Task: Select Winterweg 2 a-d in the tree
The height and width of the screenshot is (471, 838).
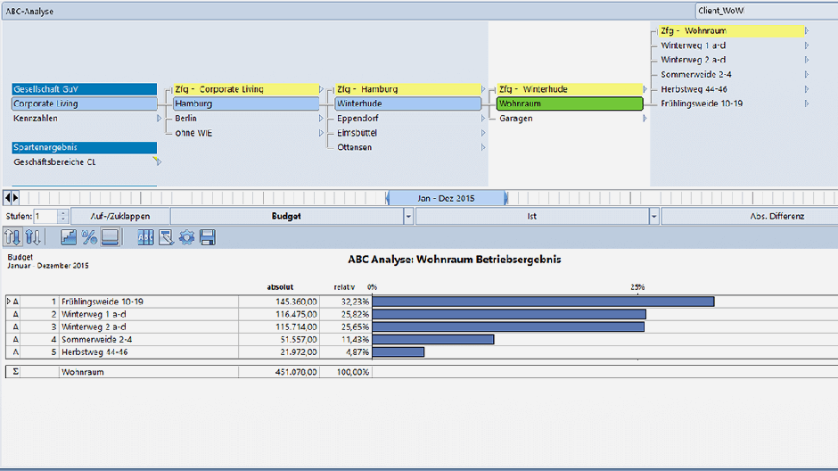Action: tap(694, 60)
